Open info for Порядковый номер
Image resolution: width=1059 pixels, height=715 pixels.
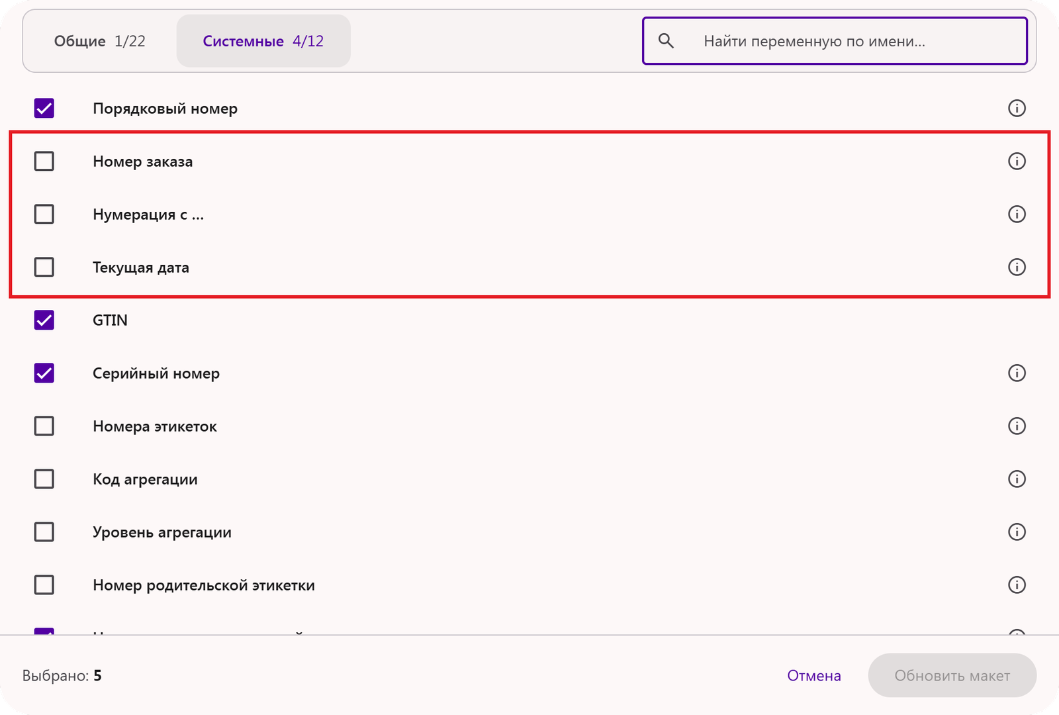point(1017,108)
